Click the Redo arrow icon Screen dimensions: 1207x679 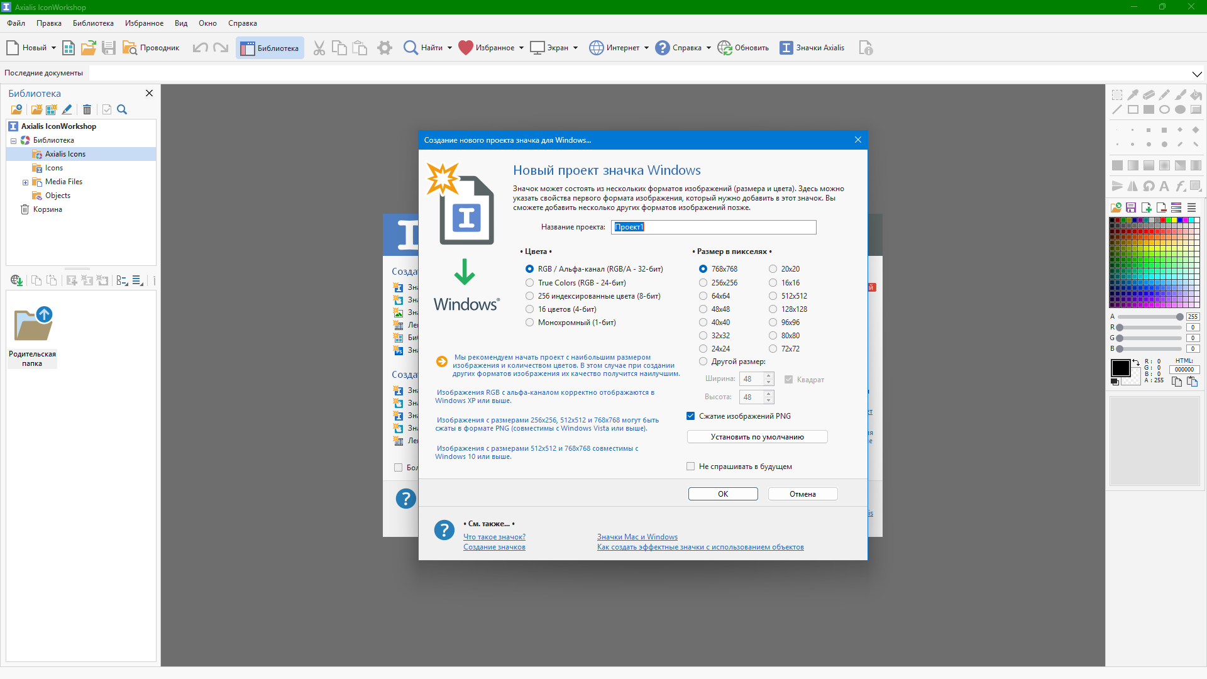click(221, 48)
